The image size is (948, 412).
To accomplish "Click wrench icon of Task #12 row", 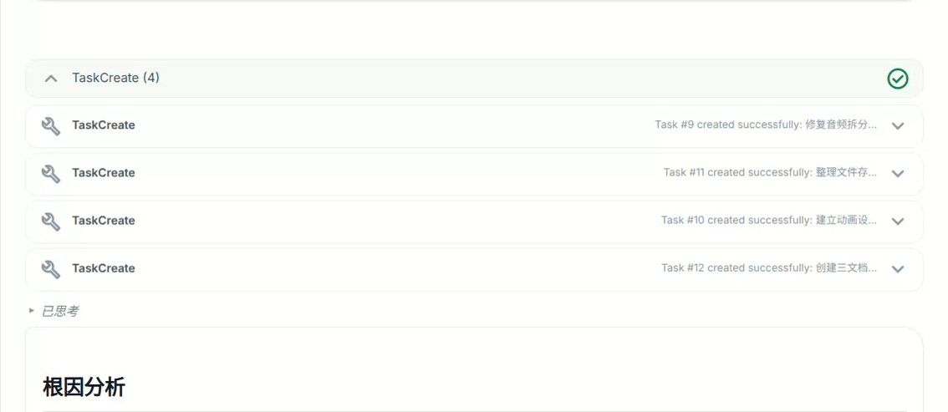I will pyautogui.click(x=51, y=269).
